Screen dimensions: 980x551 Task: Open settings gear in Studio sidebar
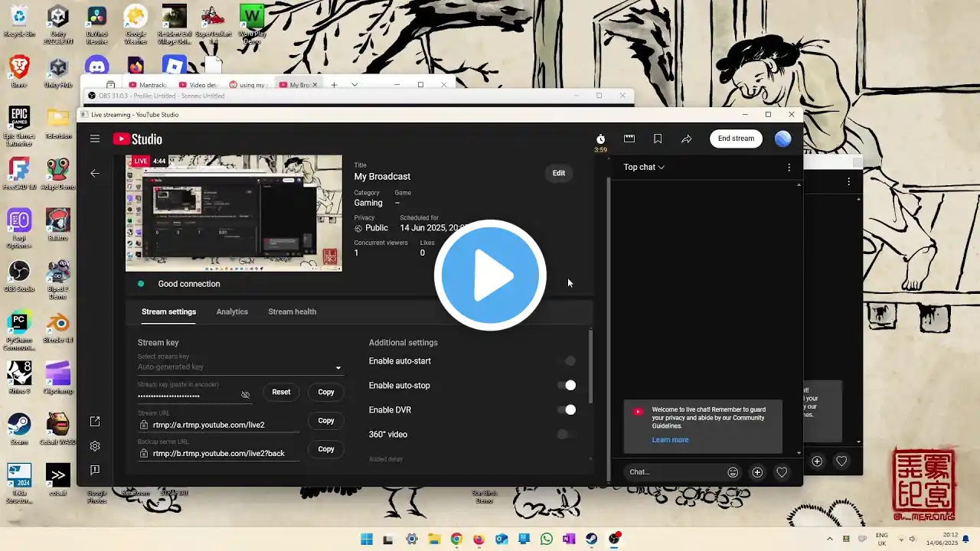95,446
